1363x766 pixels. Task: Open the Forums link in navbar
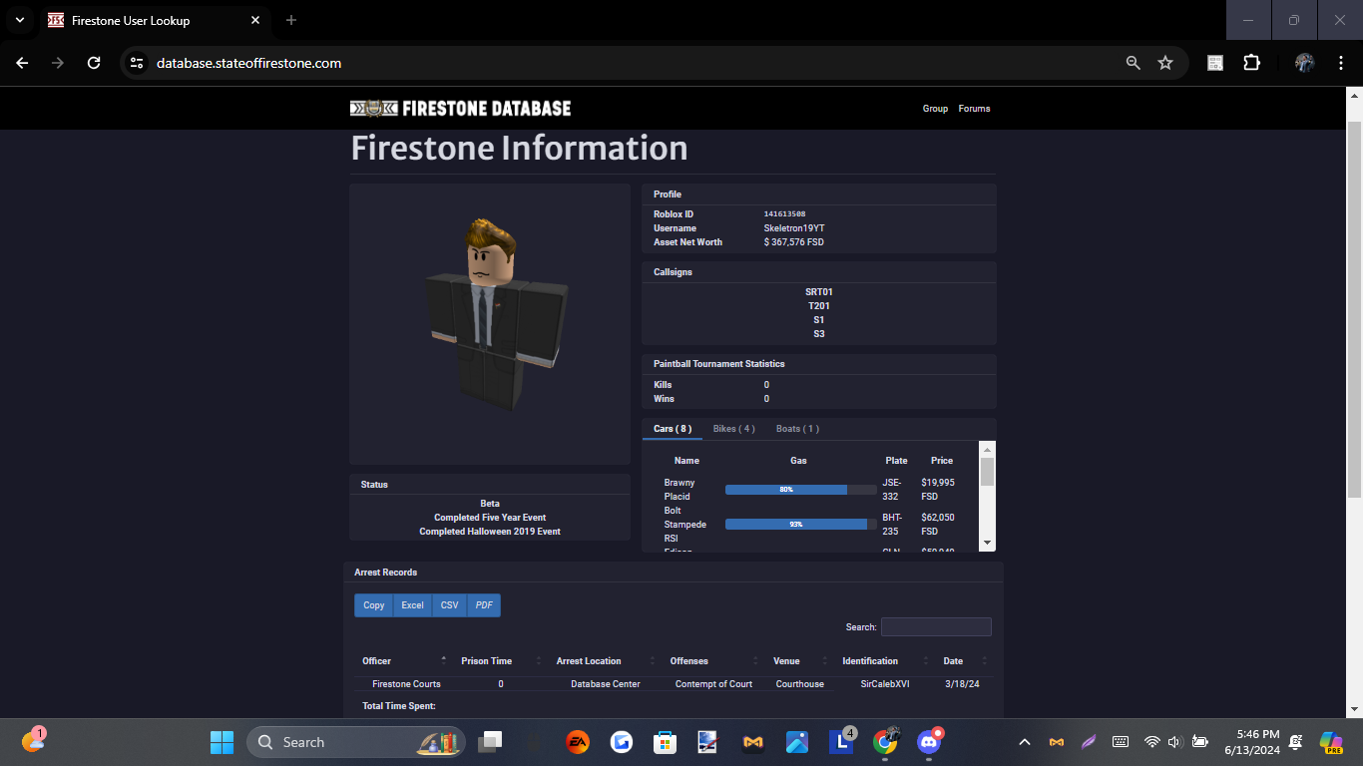click(x=974, y=109)
